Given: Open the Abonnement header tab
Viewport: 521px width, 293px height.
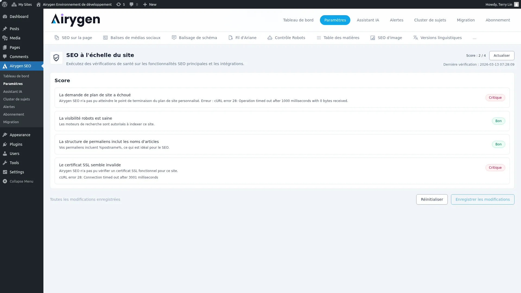Looking at the screenshot, I should coord(498,20).
